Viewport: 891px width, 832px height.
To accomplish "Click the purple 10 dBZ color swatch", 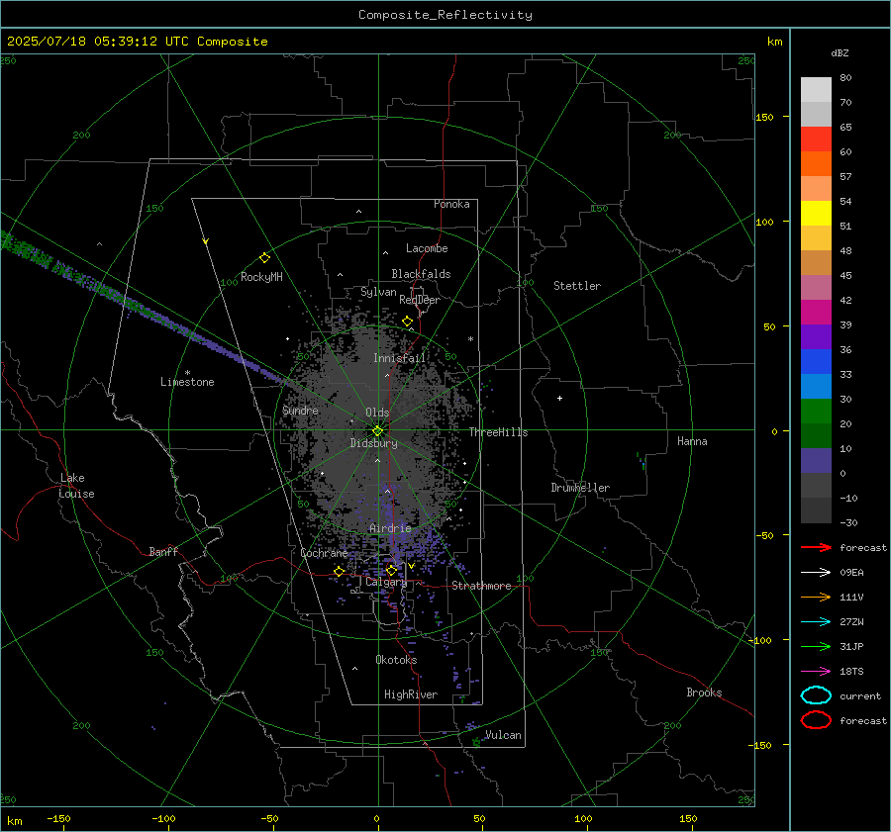I will 816,461.
